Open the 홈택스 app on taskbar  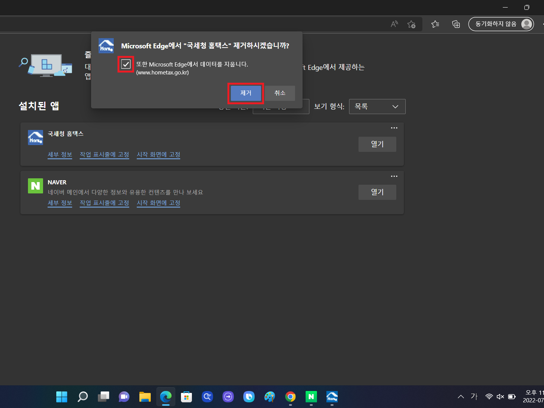coord(332,397)
